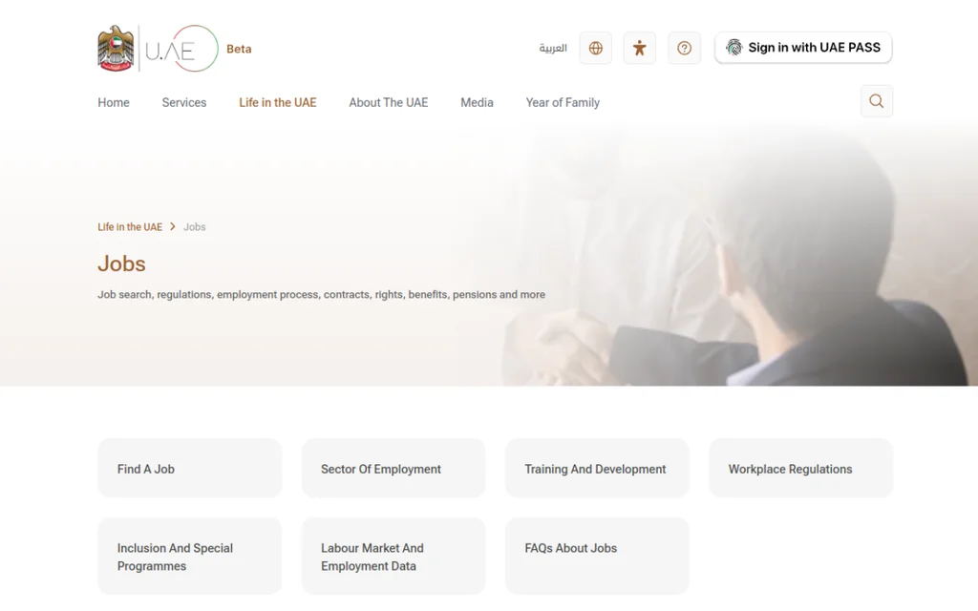Open the Workplace Regulations card
This screenshot has height=611, width=978.
pyautogui.click(x=801, y=468)
